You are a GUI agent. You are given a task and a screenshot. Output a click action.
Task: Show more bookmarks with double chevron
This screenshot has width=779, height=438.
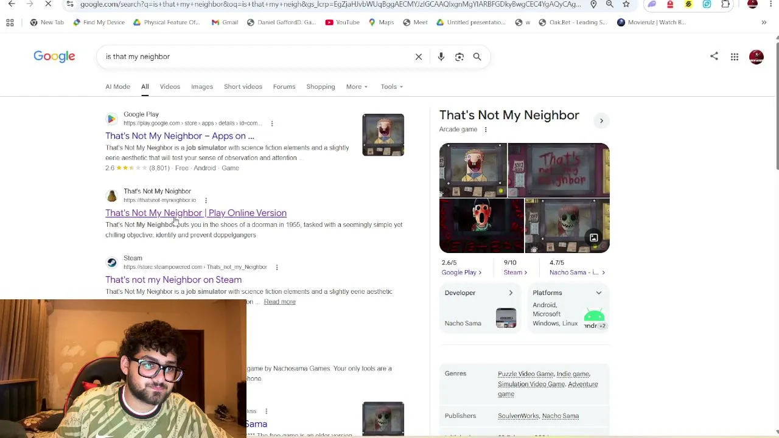click(x=764, y=23)
